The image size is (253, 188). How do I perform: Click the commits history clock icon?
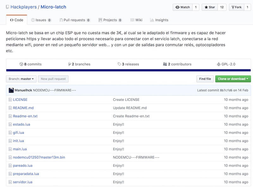21,64
